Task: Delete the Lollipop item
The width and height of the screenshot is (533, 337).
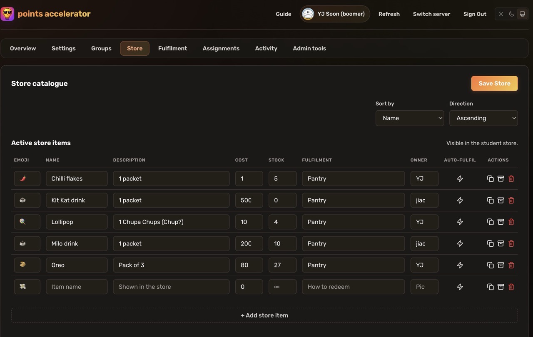Action: pyautogui.click(x=511, y=222)
